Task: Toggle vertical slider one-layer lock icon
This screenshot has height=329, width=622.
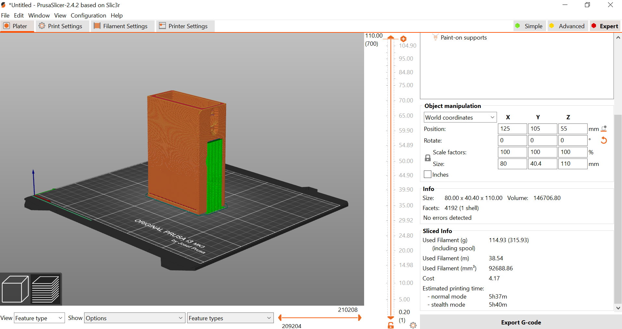Action: click(x=391, y=325)
